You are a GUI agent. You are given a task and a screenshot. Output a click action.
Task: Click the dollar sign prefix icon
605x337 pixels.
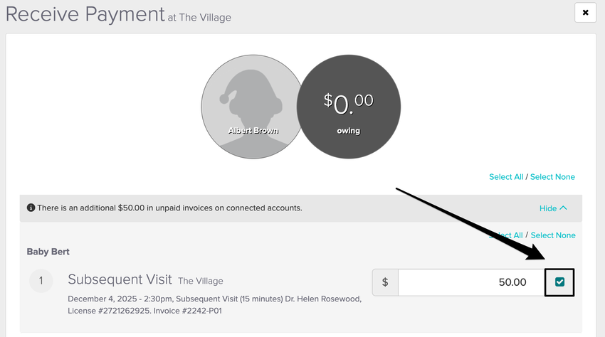point(385,282)
